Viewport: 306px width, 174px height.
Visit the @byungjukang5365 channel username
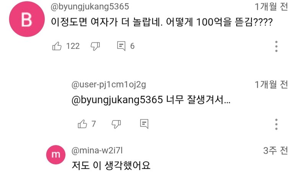[x=90, y=7]
